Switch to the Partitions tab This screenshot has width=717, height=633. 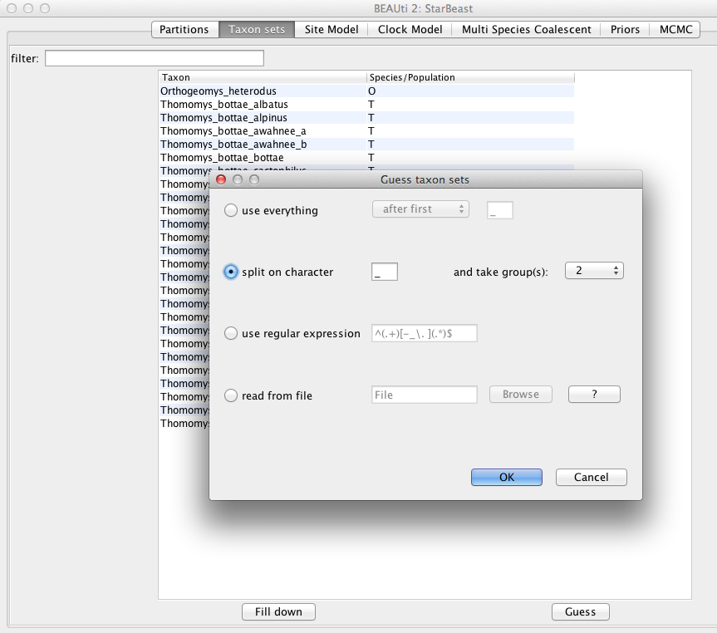(x=184, y=30)
